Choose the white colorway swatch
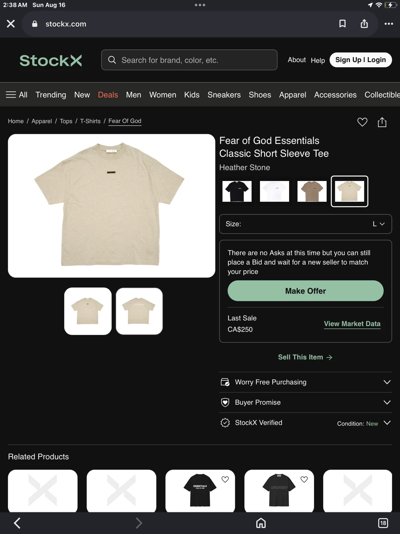400x534 pixels. point(274,191)
